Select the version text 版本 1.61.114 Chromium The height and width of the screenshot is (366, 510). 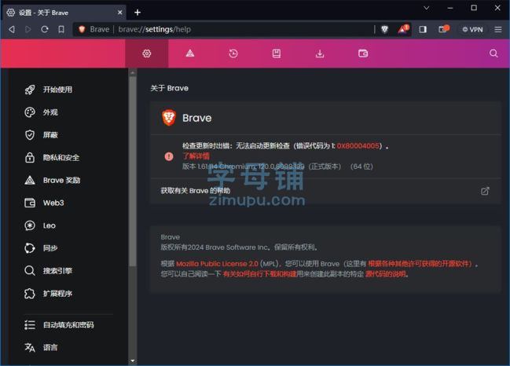[x=244, y=167]
